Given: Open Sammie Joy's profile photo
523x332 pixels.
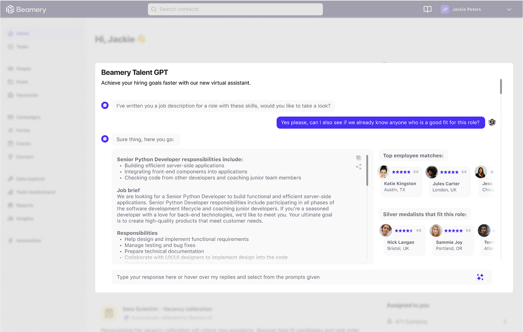Looking at the screenshot, I should 436,230.
